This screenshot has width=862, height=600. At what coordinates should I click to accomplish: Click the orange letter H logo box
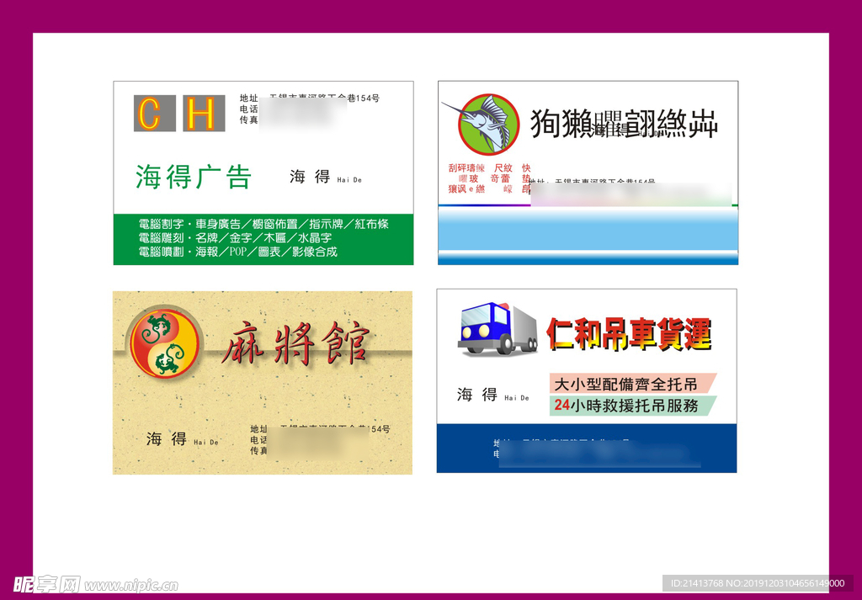[204, 114]
